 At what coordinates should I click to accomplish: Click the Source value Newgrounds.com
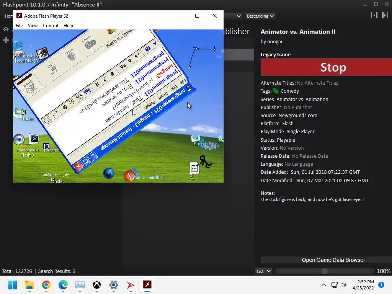(x=298, y=116)
